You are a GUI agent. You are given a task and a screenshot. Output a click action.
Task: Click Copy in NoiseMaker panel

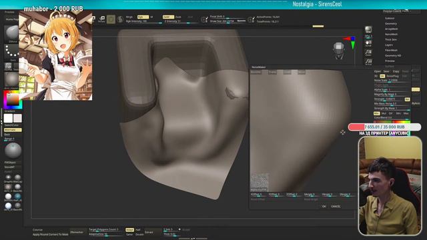(396, 71)
